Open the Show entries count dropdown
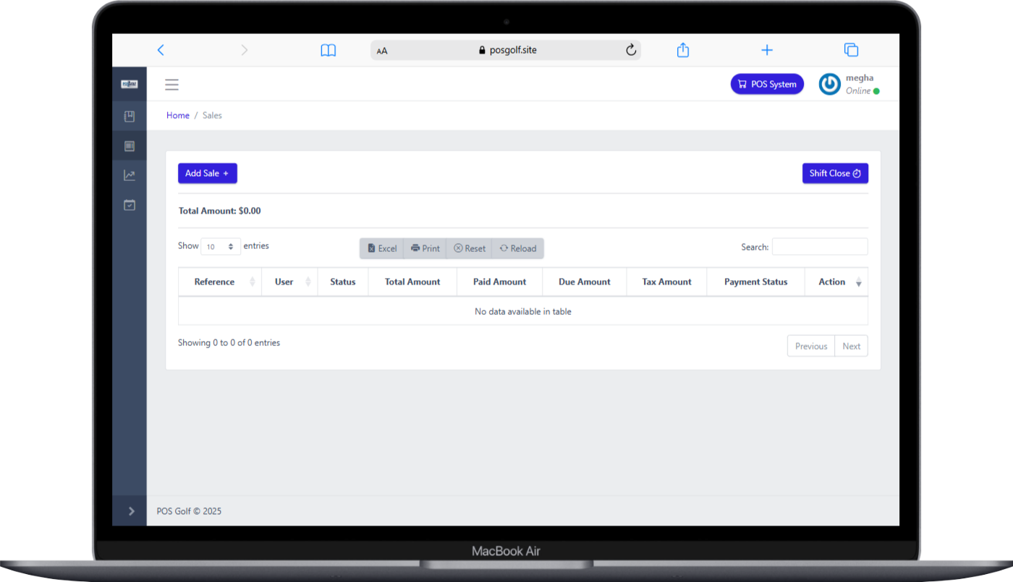 [x=221, y=247]
